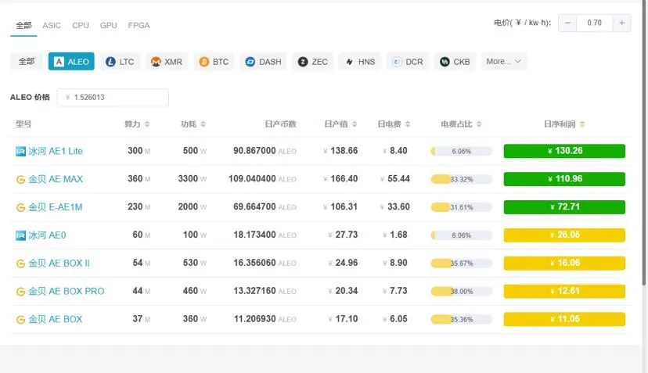Click the Goldshell logo in the 37 M row
This screenshot has width=648, height=373.
coord(20,320)
